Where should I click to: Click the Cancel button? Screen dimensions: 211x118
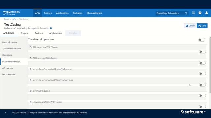pyautogui.click(x=190, y=26)
